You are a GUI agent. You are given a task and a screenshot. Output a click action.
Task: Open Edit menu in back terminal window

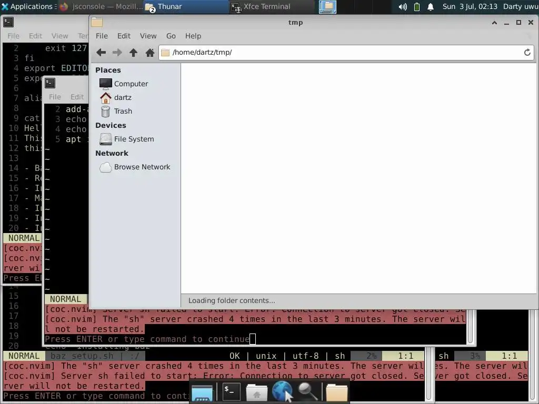click(x=35, y=36)
